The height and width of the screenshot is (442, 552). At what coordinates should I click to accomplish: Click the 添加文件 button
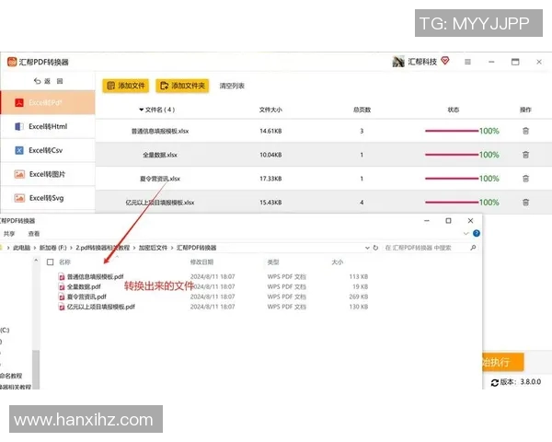(126, 86)
